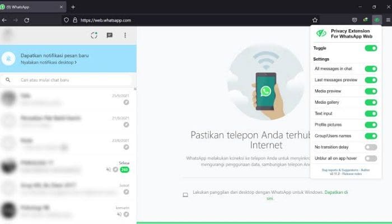Viewport: 392px width, 224px height.
Task: Turn off the main Toggle switch
Action: pyautogui.click(x=371, y=48)
